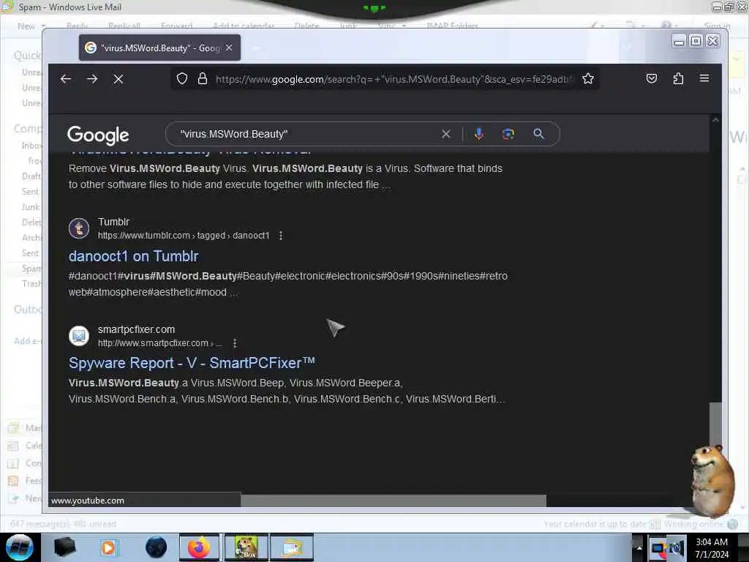Open the dark globe browser taskbar icon

156,547
